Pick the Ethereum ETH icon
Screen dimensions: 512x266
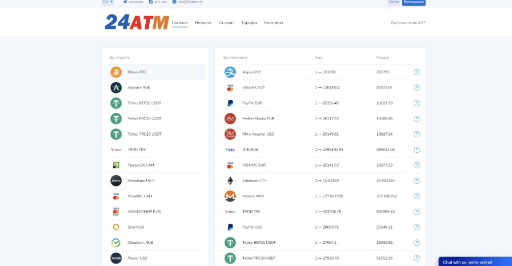click(x=230, y=180)
